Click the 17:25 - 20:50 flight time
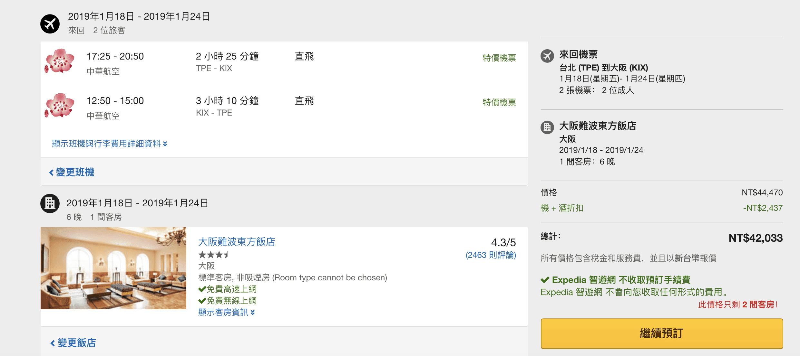800x356 pixels. tap(115, 56)
